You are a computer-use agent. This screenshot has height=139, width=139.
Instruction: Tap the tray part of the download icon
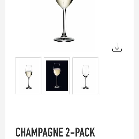[x=117, y=50]
